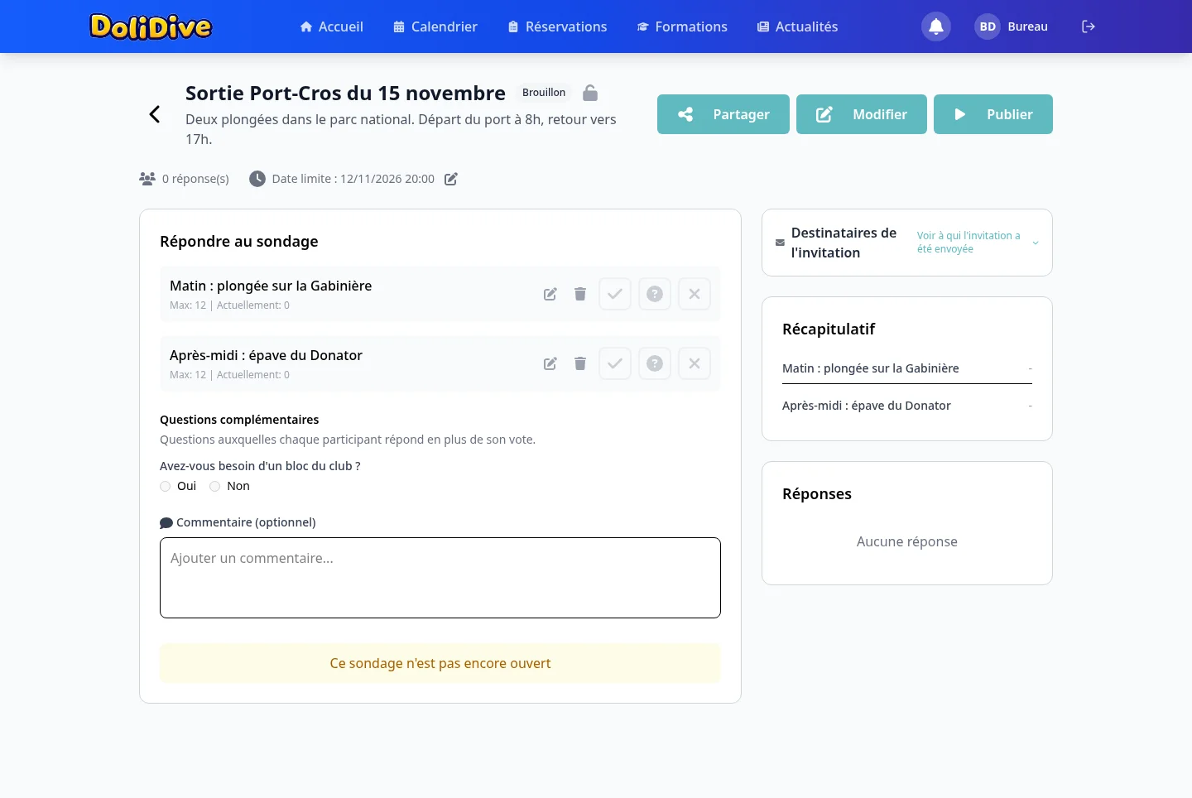The width and height of the screenshot is (1192, 798).
Task: Open the Actualités menu
Action: (x=797, y=26)
